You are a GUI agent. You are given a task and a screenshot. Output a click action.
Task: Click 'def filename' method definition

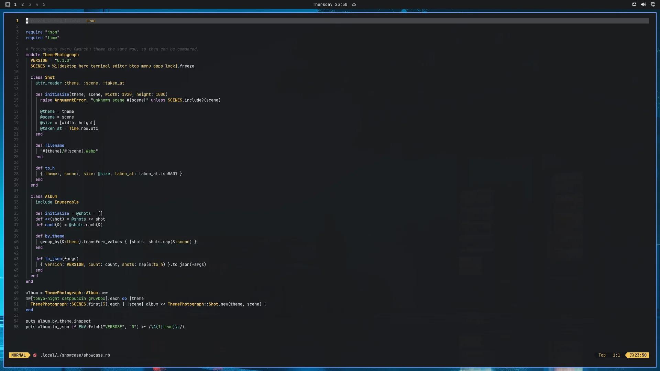click(50, 145)
